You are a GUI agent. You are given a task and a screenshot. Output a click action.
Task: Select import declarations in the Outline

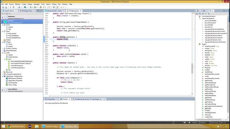coord(208,19)
